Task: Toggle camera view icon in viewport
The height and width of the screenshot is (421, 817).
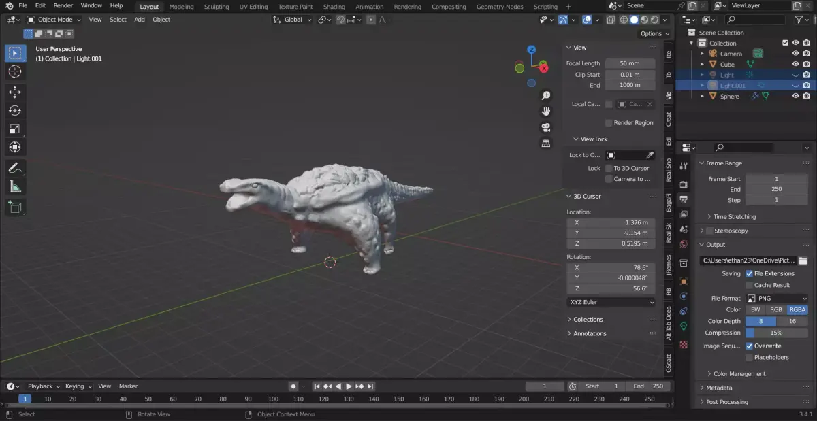Action: click(545, 127)
